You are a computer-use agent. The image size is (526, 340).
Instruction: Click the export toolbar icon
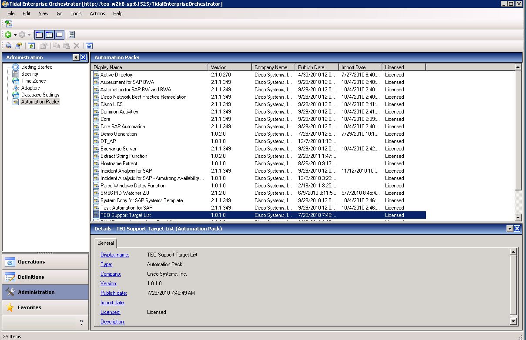tap(19, 46)
